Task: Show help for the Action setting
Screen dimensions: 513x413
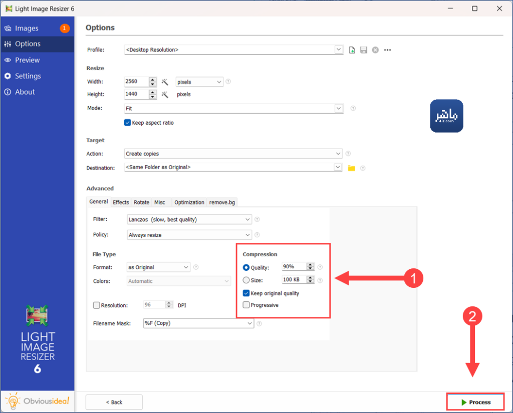Action: (x=348, y=153)
